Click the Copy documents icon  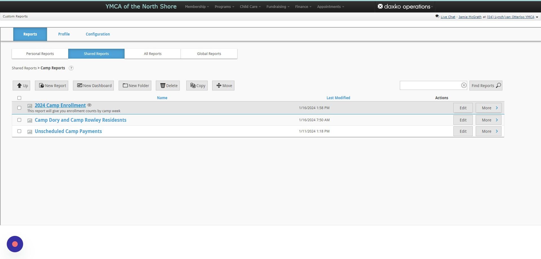point(193,85)
